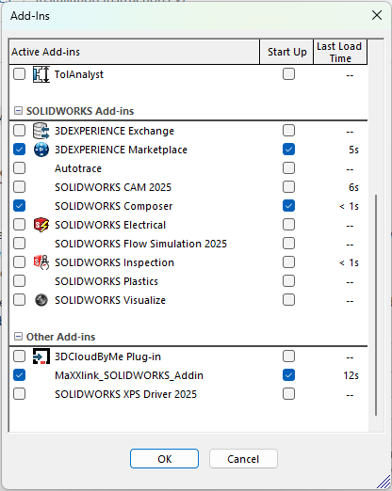Enable the SOLIDWORKS CAM 2025 add-in checkbox
The image size is (392, 491).
tap(19, 187)
